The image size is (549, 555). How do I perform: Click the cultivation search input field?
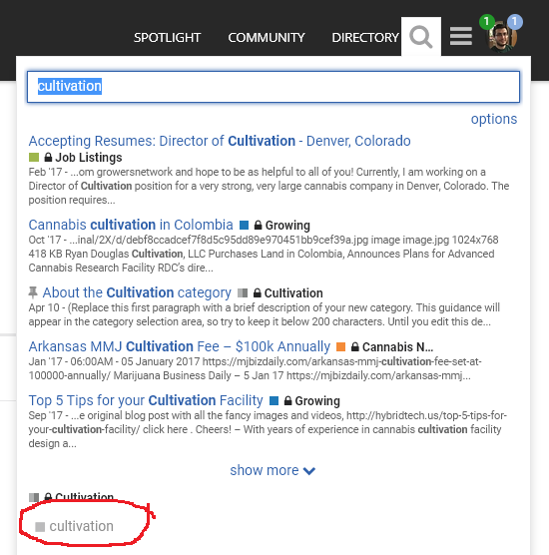click(274, 87)
